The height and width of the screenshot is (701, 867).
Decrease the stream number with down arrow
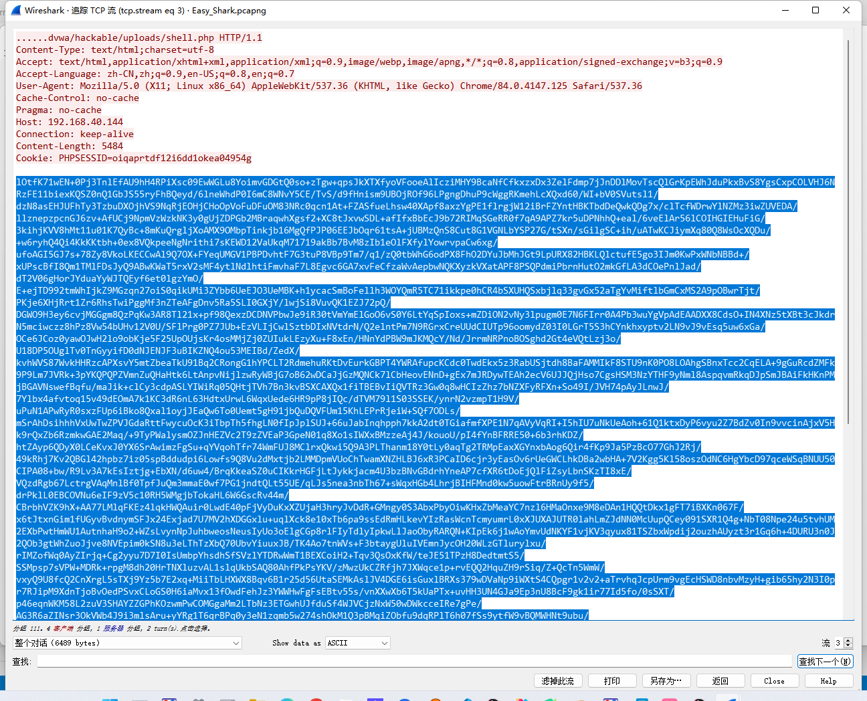(x=848, y=645)
